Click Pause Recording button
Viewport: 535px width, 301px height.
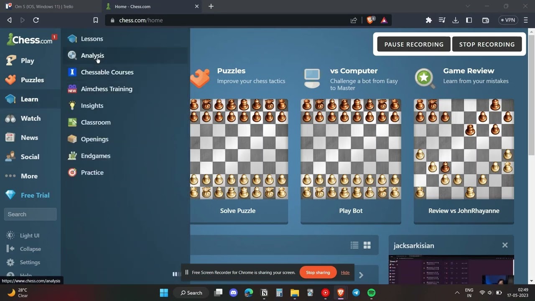[x=414, y=44]
